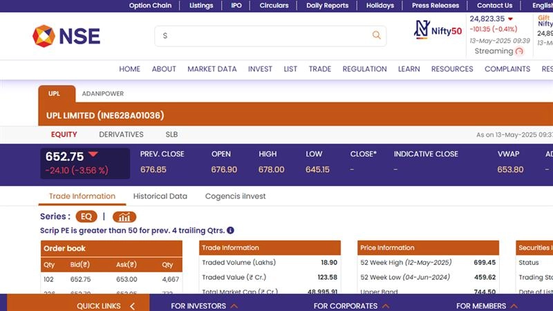Click the NSE logo
Viewport: 553px width, 311px height.
point(66,36)
